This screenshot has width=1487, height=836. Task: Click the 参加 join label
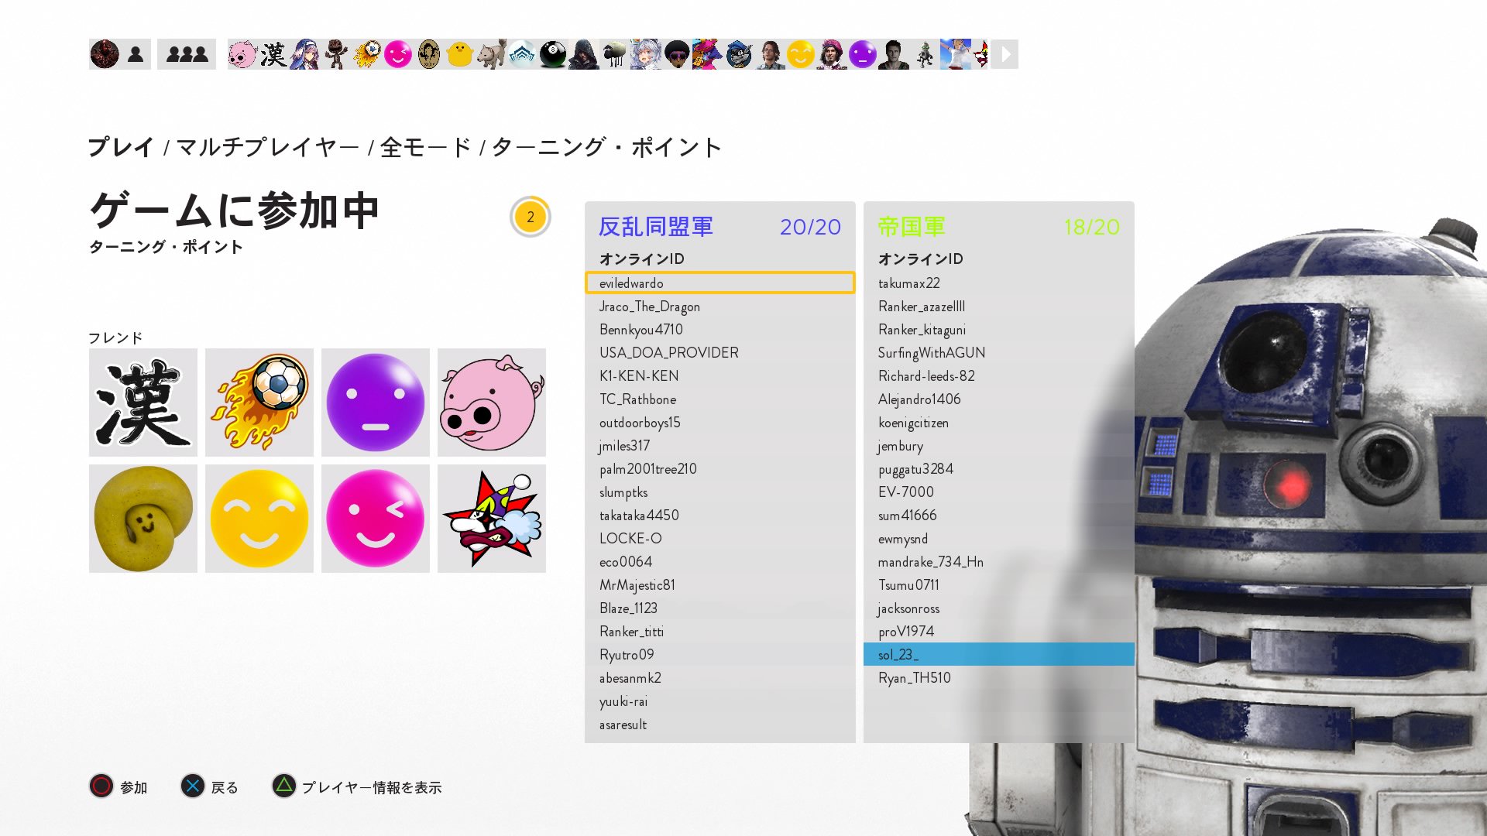pos(134,787)
